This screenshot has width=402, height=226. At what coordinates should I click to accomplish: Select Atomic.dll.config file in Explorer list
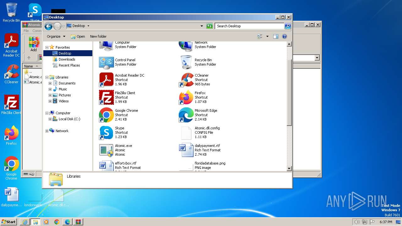199,132
